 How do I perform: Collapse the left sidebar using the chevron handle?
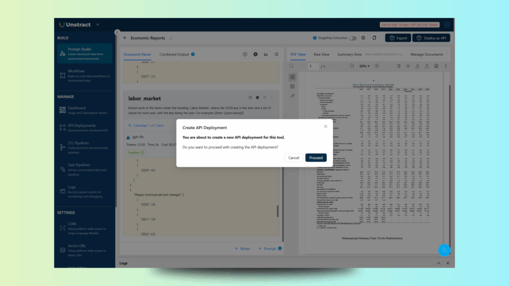(117, 32)
